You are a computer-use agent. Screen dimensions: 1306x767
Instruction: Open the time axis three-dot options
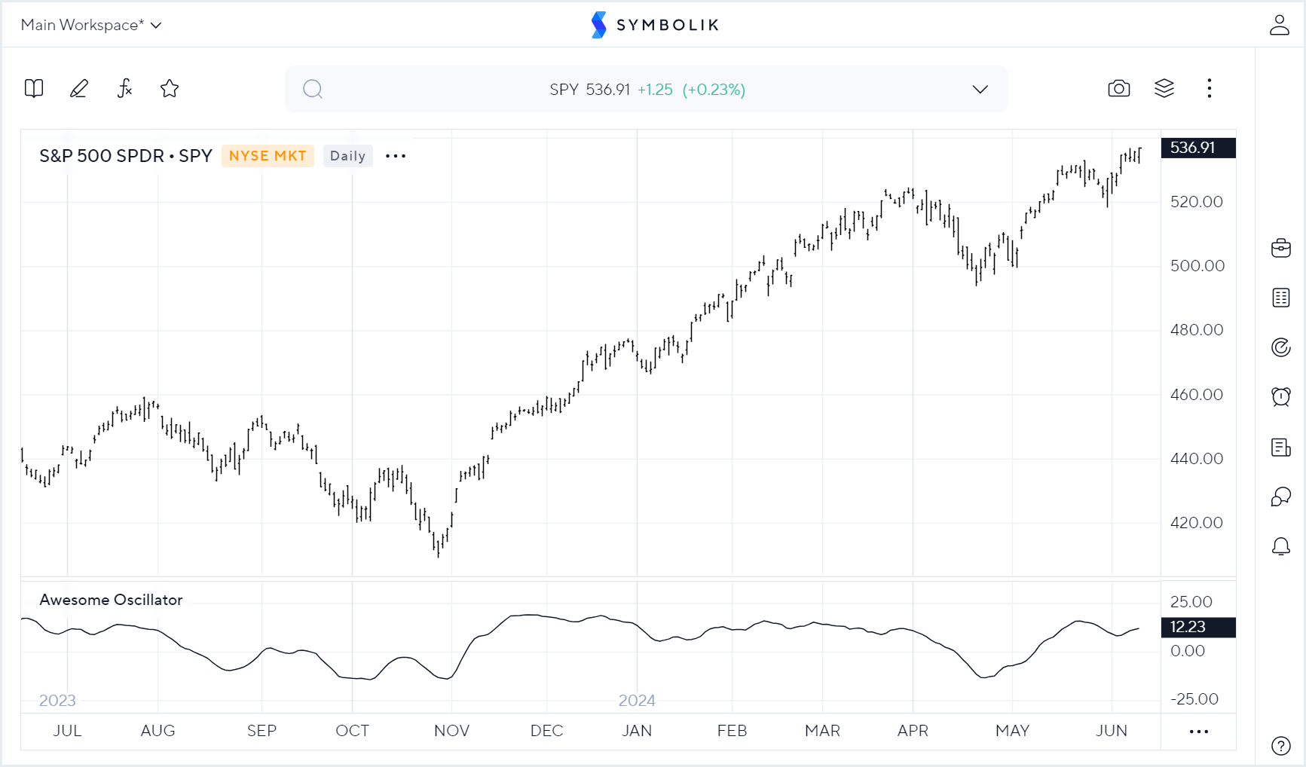tap(1199, 732)
